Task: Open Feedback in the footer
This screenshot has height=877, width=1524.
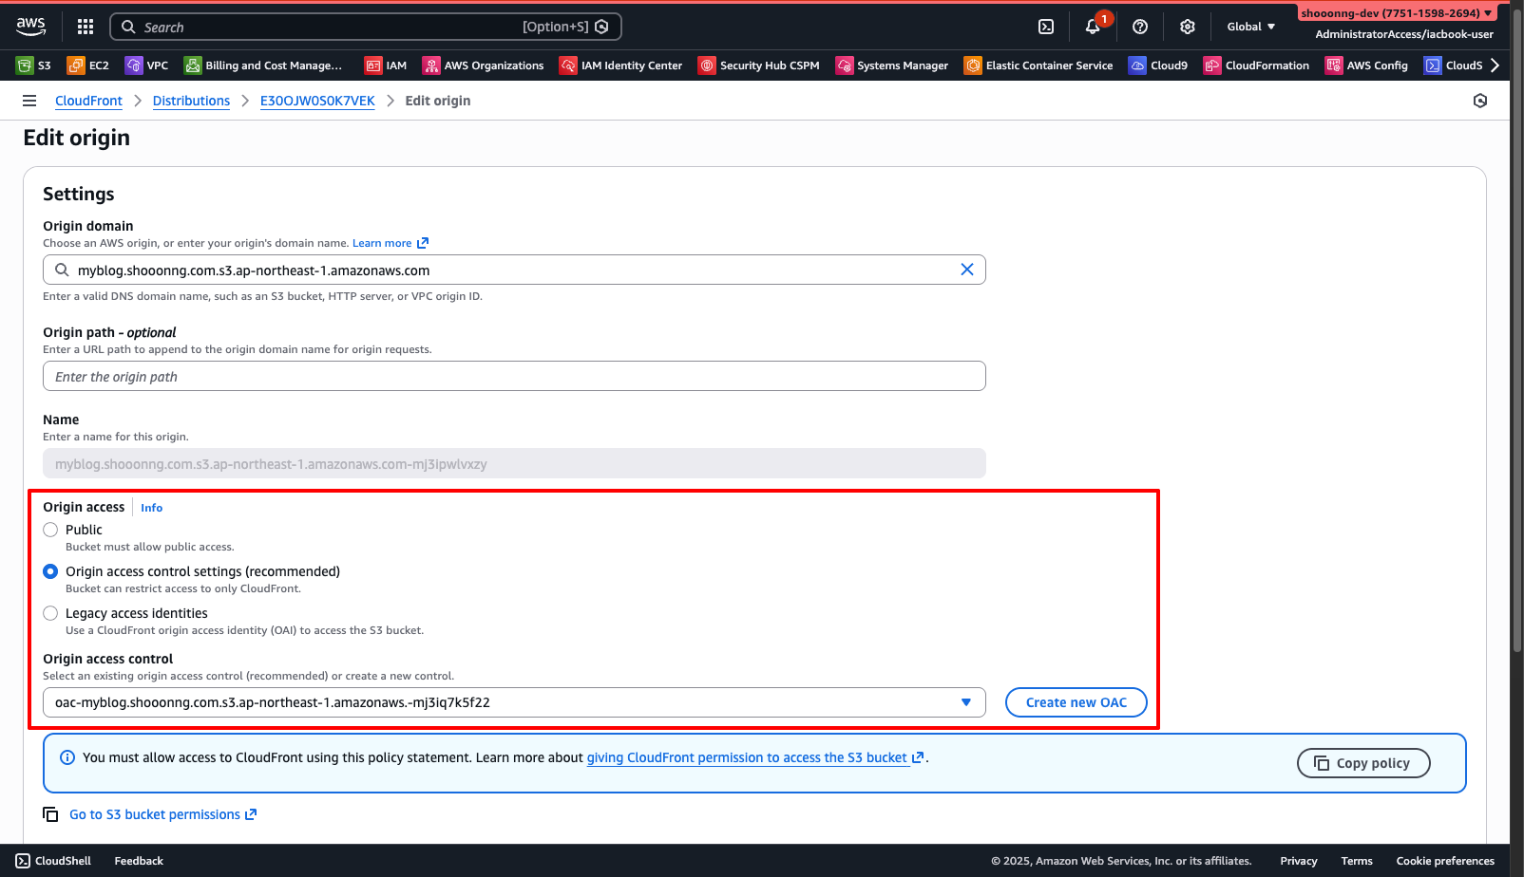Action: 139,861
